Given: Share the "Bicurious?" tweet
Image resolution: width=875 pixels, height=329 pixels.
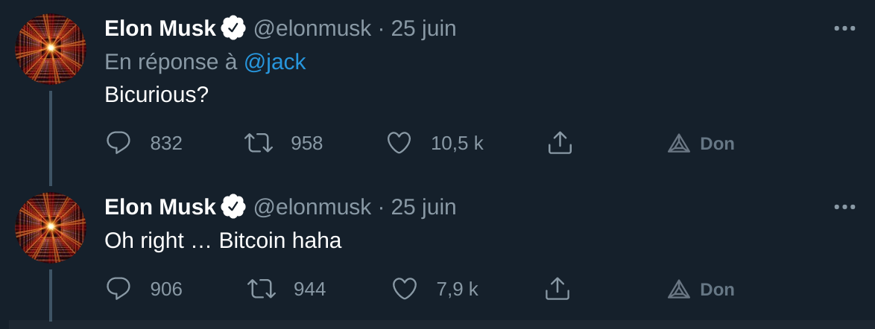Looking at the screenshot, I should [x=560, y=143].
